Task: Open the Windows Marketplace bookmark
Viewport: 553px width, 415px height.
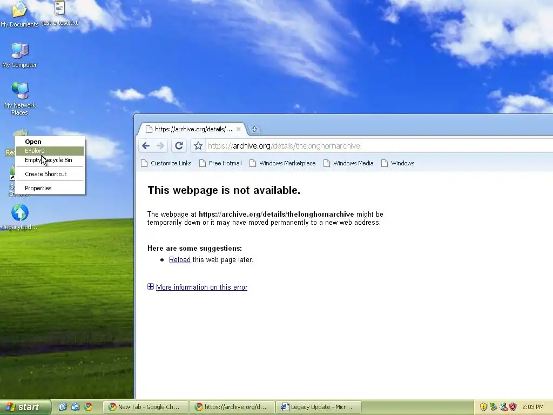Action: 282,163
